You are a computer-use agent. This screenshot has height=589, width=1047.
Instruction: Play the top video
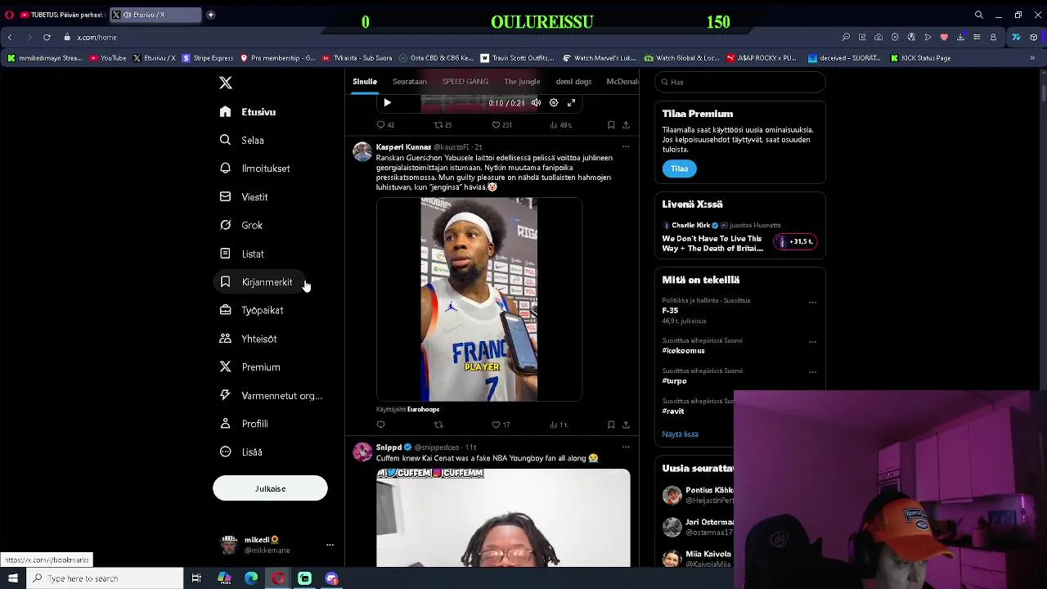(387, 102)
